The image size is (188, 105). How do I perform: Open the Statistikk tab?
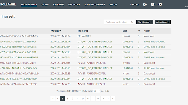pos(74,5)
